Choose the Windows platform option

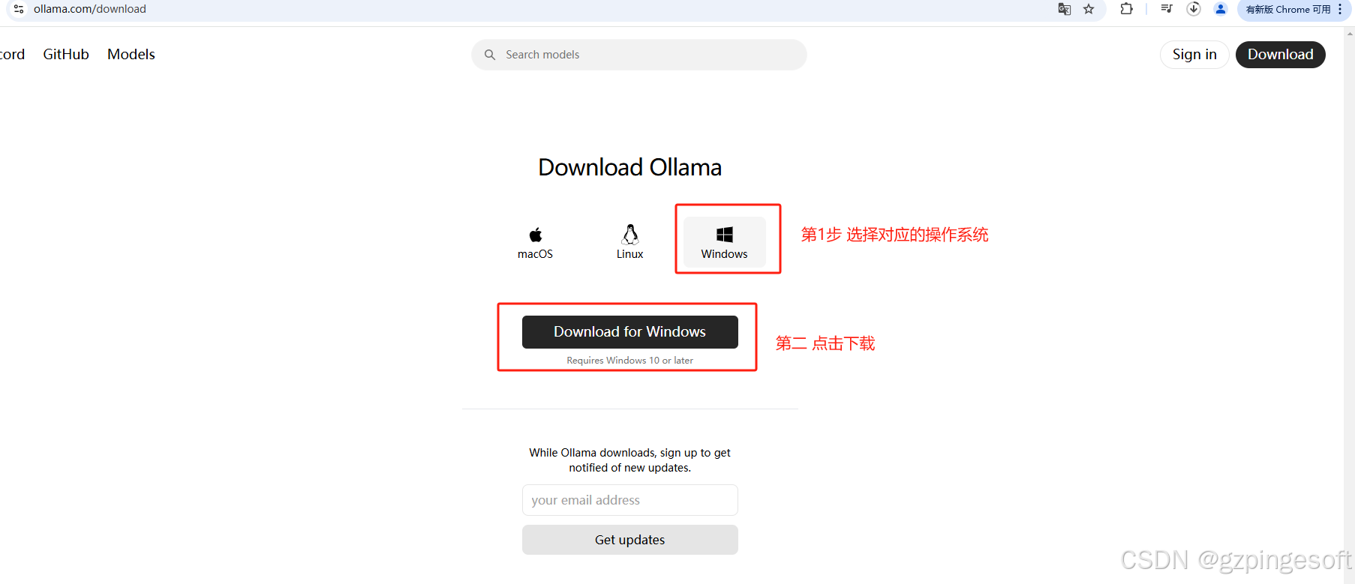click(725, 242)
